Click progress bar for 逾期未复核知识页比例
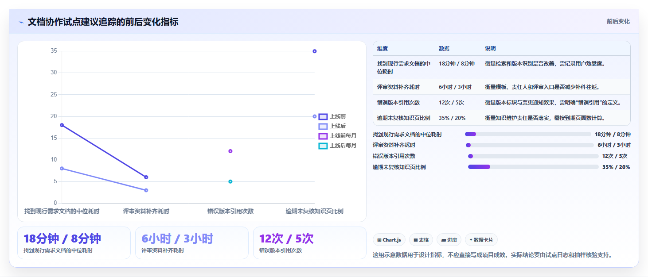 (533, 167)
